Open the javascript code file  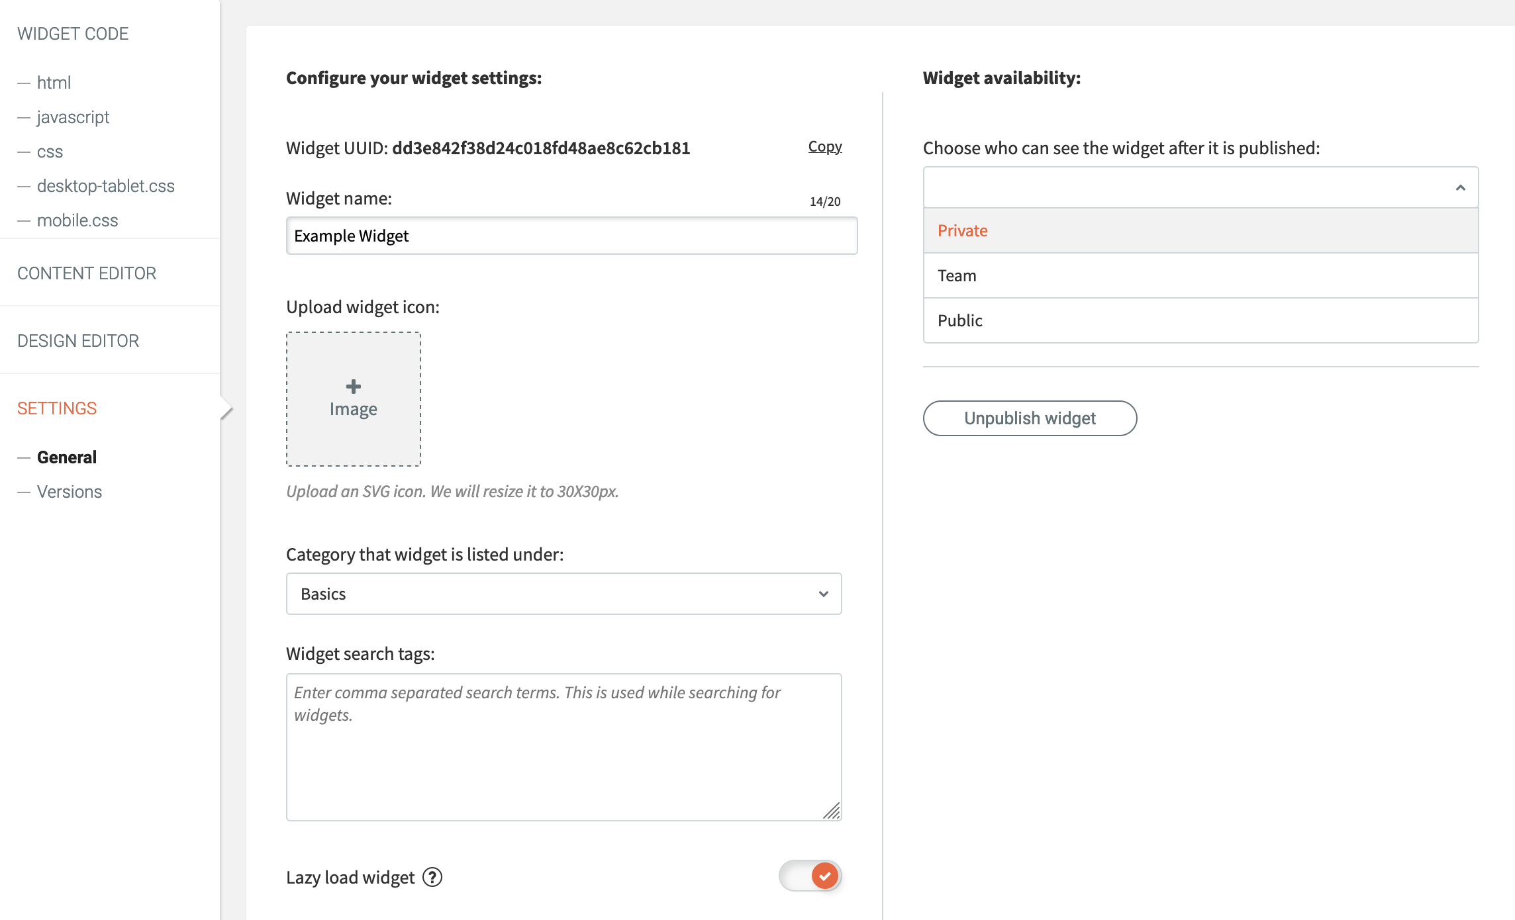[73, 117]
